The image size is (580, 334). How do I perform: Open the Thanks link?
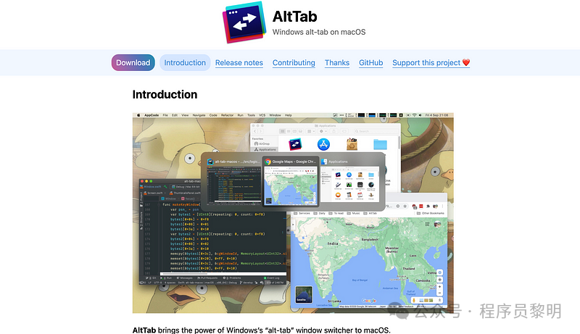[x=337, y=63]
